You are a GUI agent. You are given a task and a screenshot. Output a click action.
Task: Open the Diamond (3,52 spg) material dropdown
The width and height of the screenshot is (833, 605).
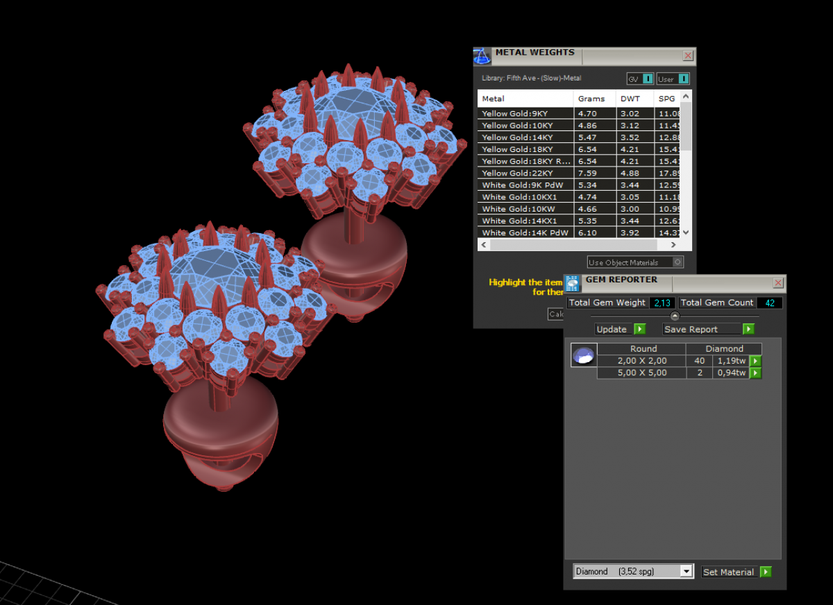[x=687, y=572]
